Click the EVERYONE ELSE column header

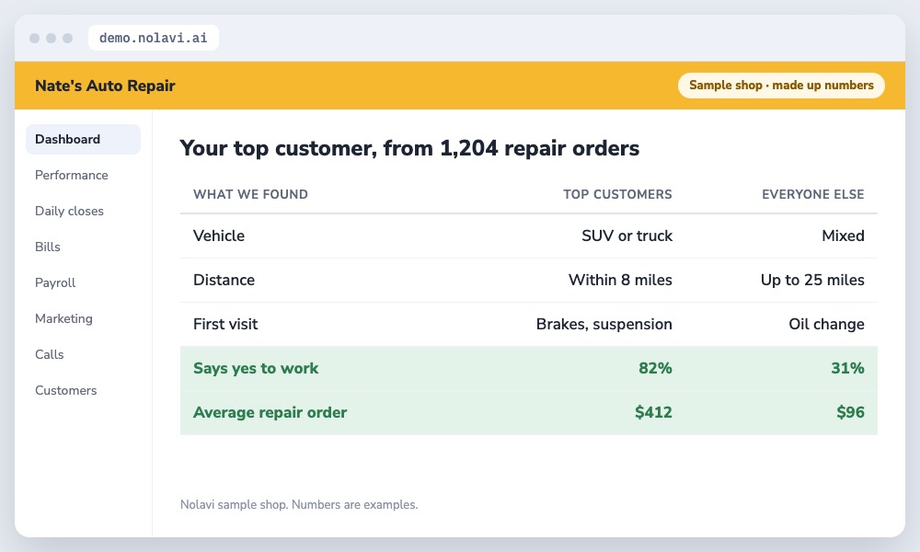(812, 194)
